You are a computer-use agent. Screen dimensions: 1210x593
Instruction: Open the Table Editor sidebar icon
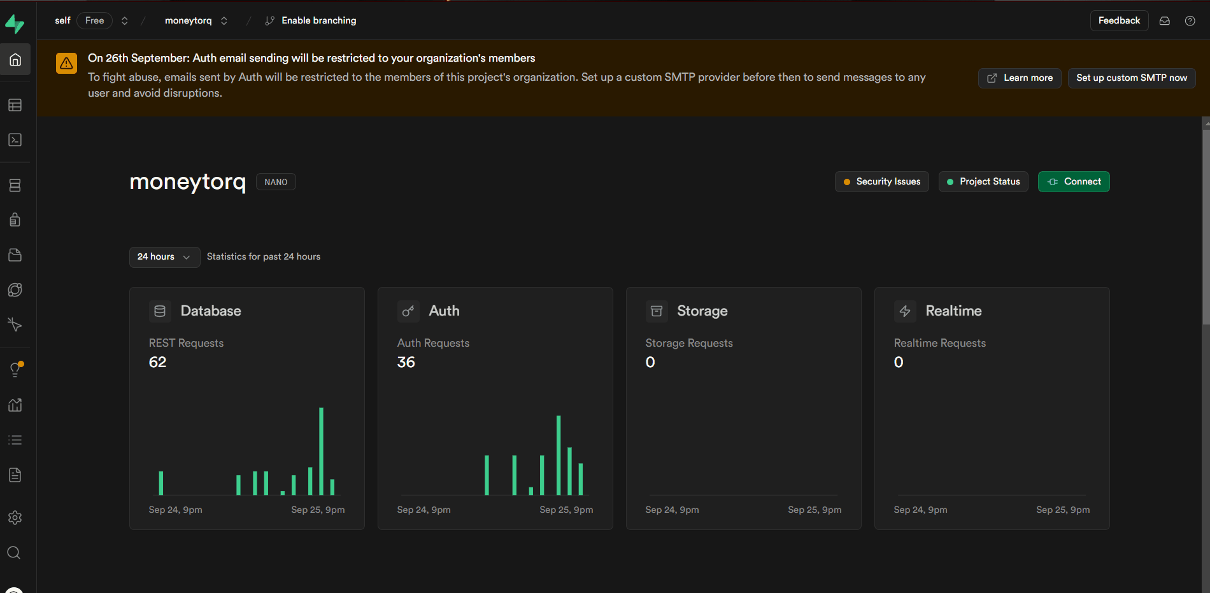(x=15, y=105)
